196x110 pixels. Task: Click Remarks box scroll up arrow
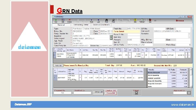(189, 34)
